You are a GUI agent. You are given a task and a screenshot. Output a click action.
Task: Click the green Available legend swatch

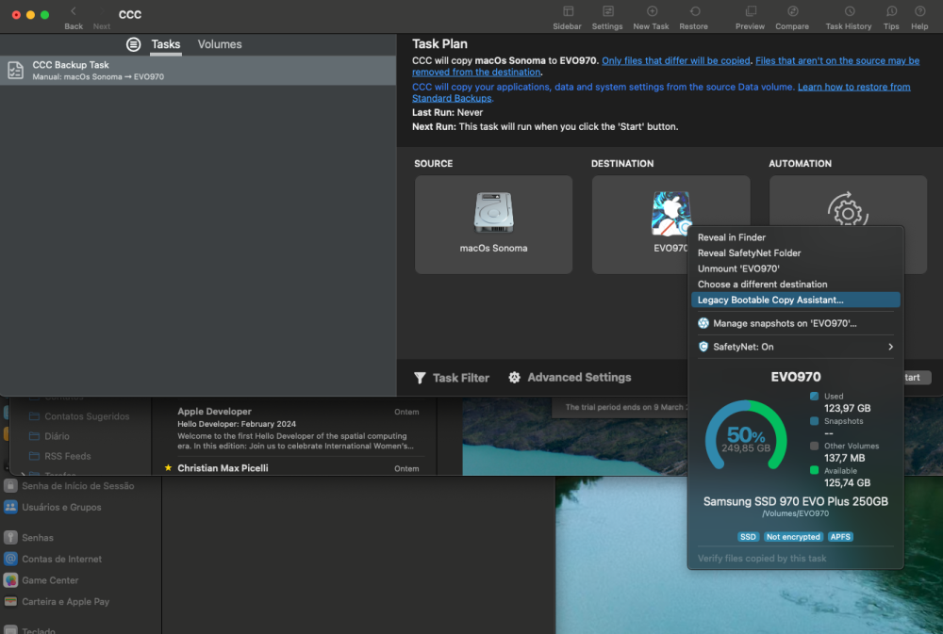click(815, 470)
